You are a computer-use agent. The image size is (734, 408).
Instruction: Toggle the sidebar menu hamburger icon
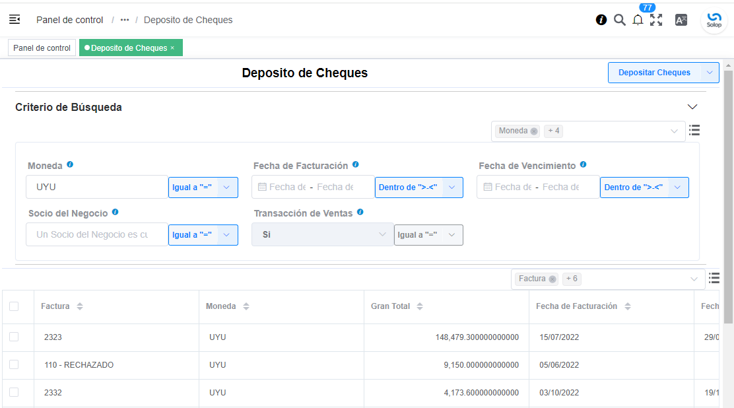coord(15,19)
